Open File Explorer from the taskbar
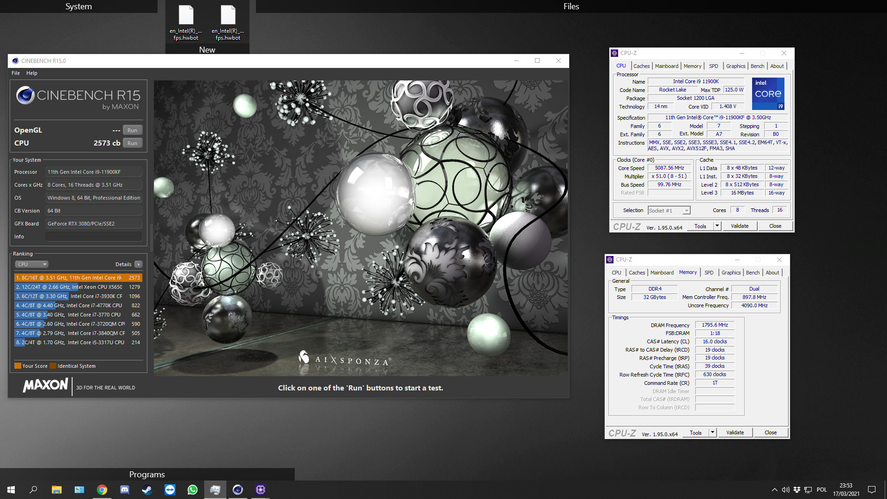Screen dimensions: 887x499 click(x=56, y=490)
